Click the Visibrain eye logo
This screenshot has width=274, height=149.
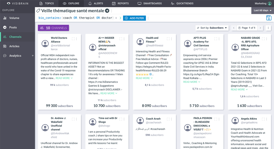point(9,3)
